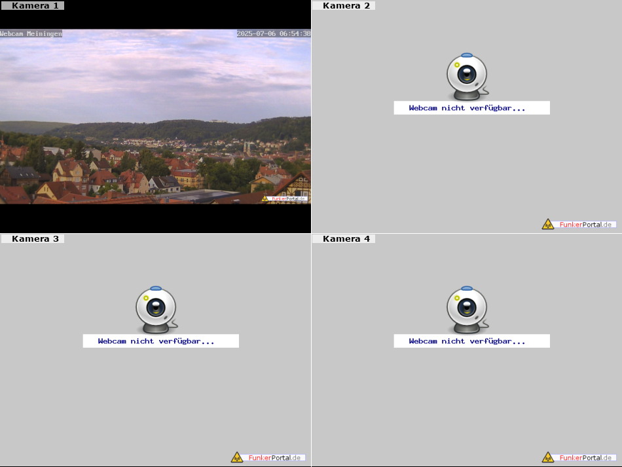Click the yellow warning triangle in Kamera 3
Image resolution: width=622 pixels, height=467 pixels.
click(x=237, y=457)
